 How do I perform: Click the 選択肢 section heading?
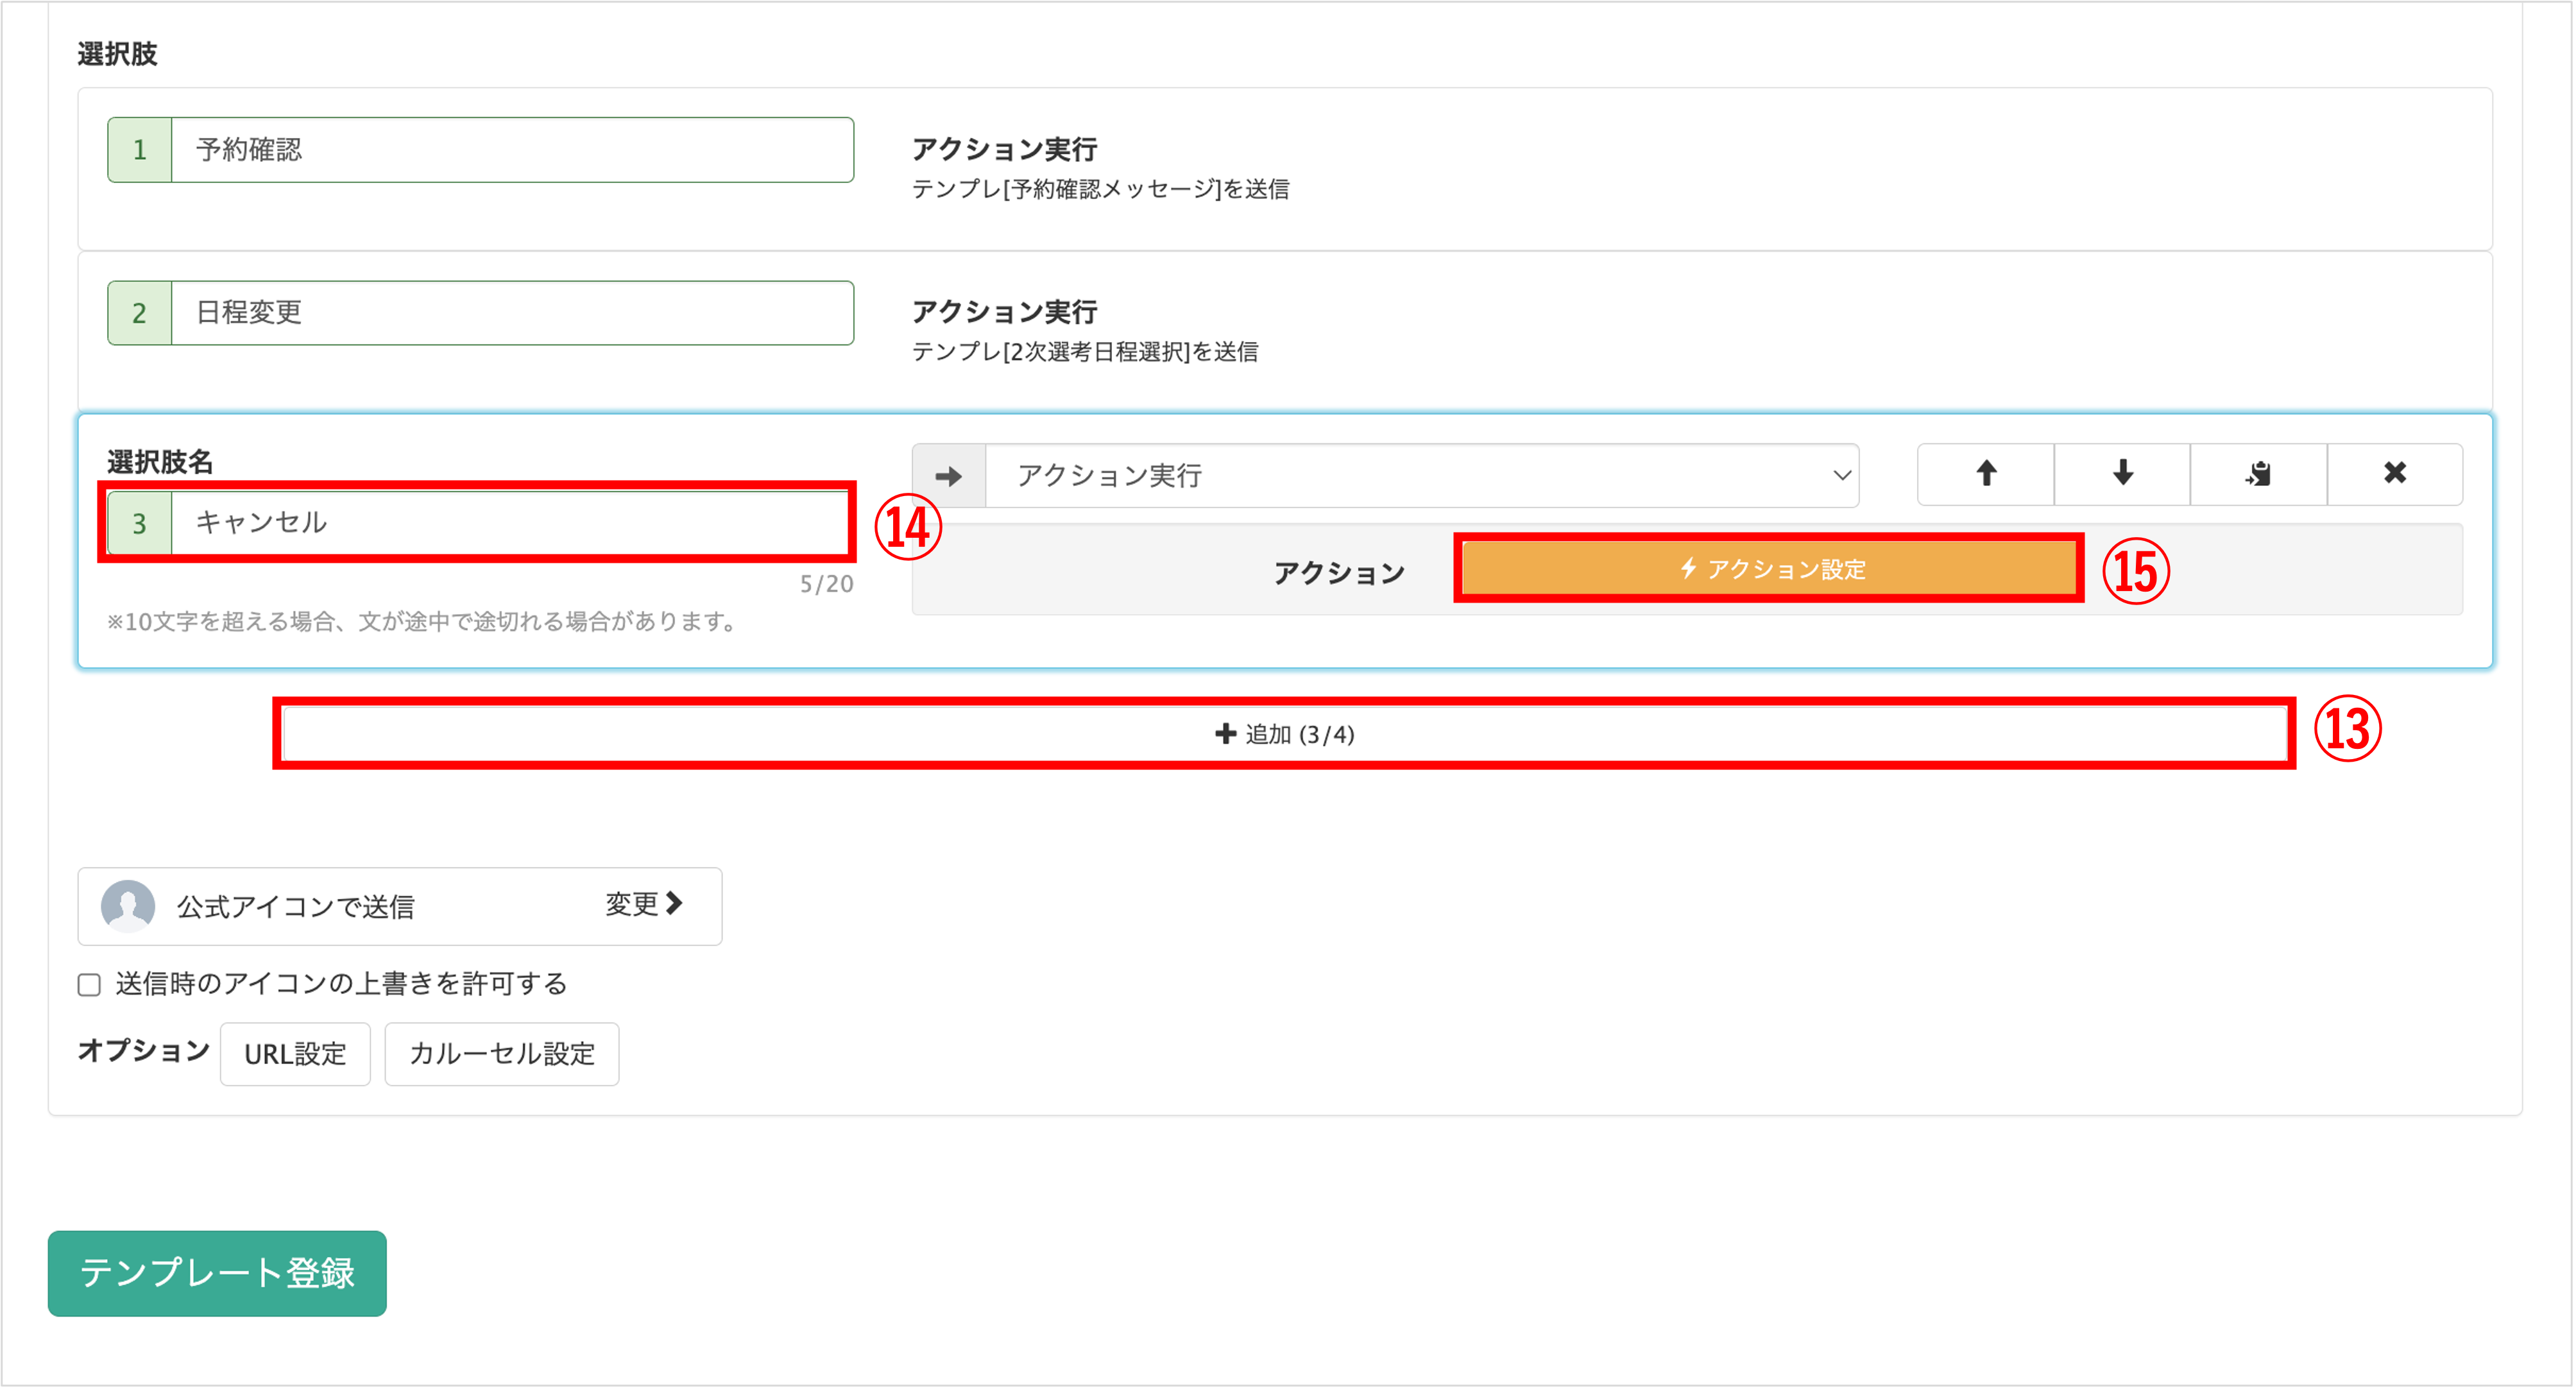click(x=117, y=54)
